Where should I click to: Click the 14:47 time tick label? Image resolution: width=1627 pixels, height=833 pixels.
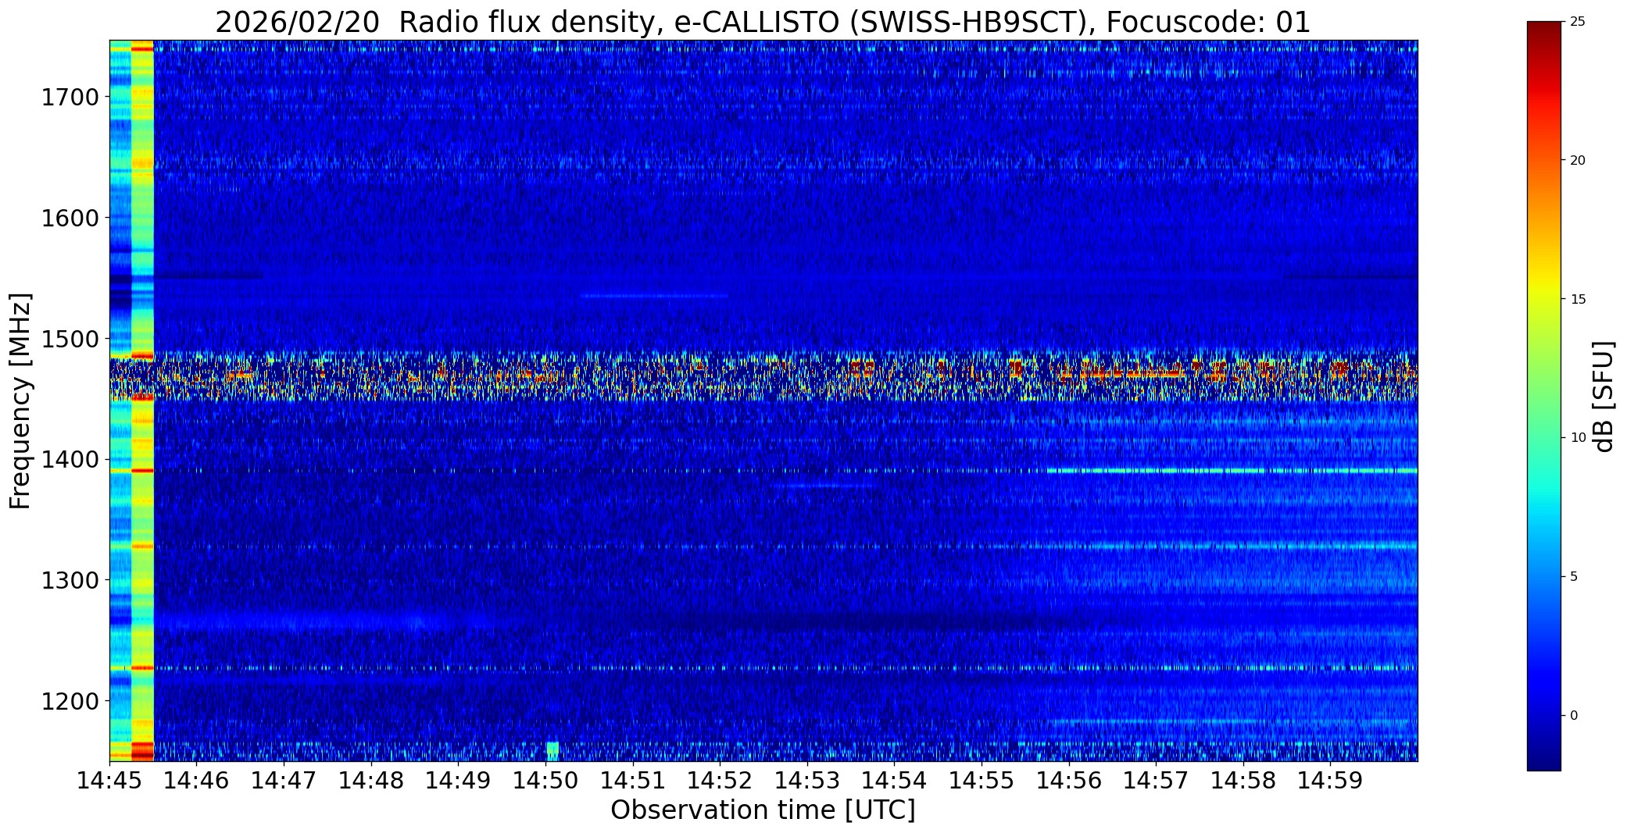pyautogui.click(x=284, y=780)
